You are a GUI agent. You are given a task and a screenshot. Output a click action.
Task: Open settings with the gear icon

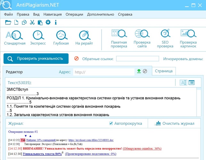tap(48, 22)
